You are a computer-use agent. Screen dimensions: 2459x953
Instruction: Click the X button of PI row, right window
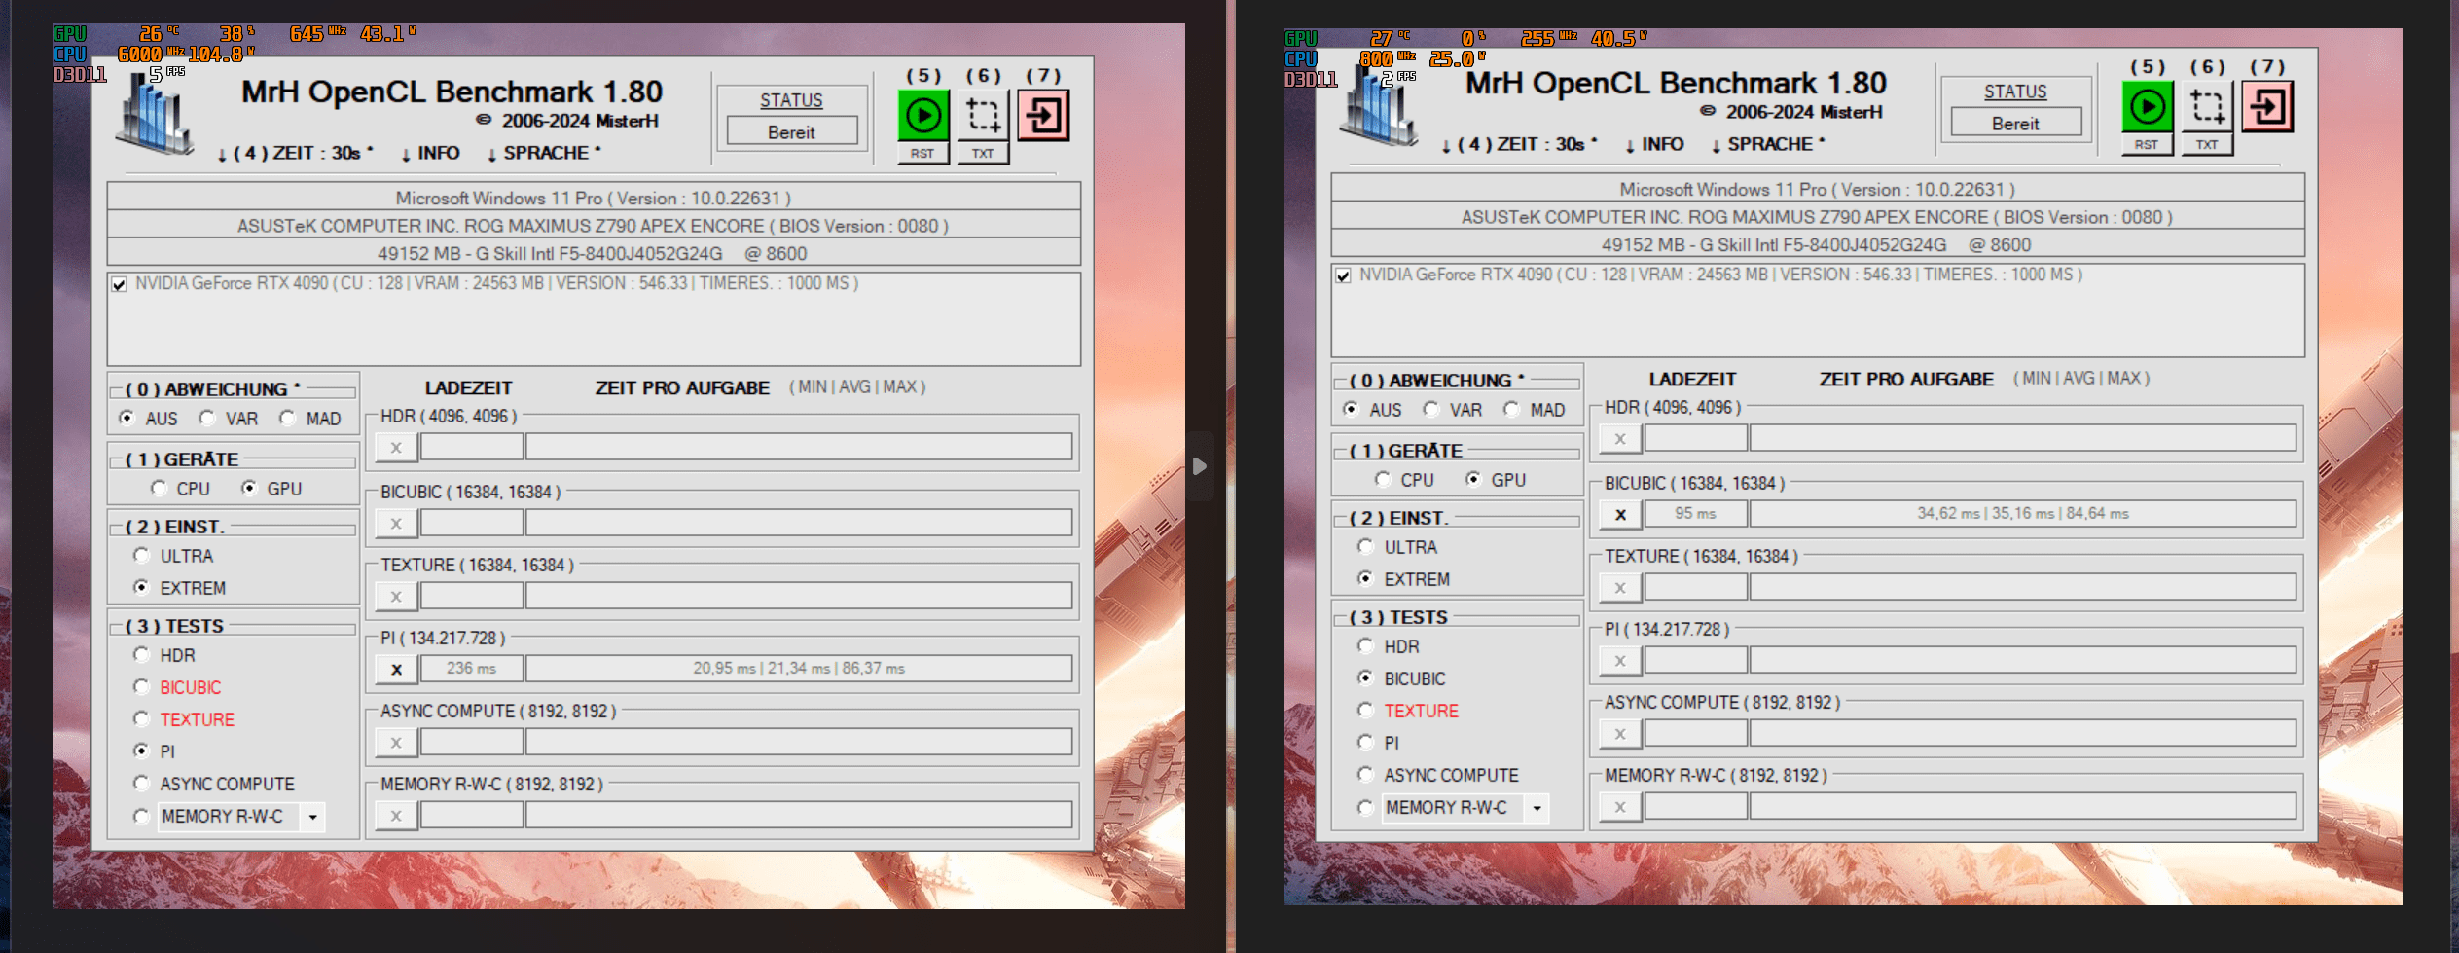click(1620, 661)
